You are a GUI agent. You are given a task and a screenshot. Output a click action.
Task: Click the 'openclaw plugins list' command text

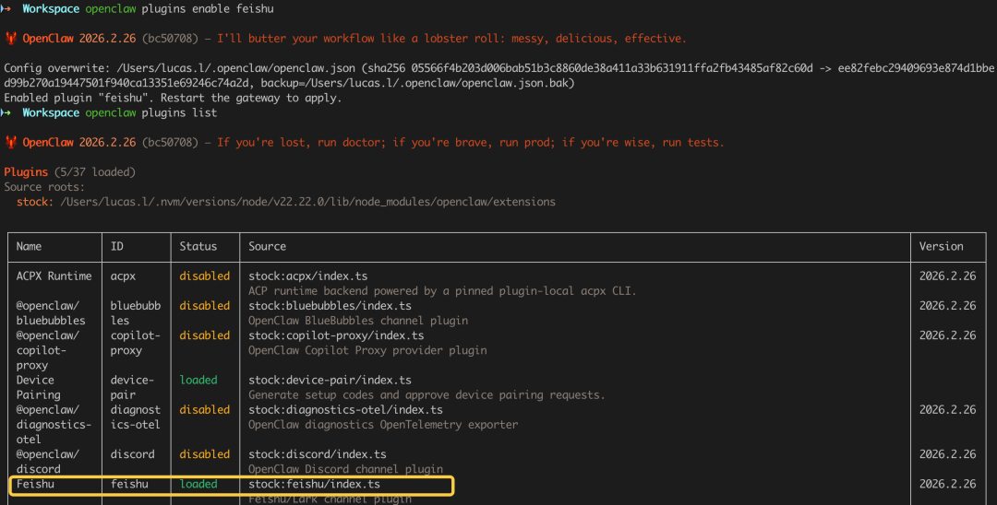click(x=151, y=113)
